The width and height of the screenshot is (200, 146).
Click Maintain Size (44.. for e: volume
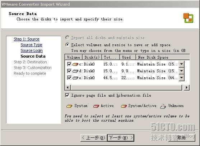point(157,78)
